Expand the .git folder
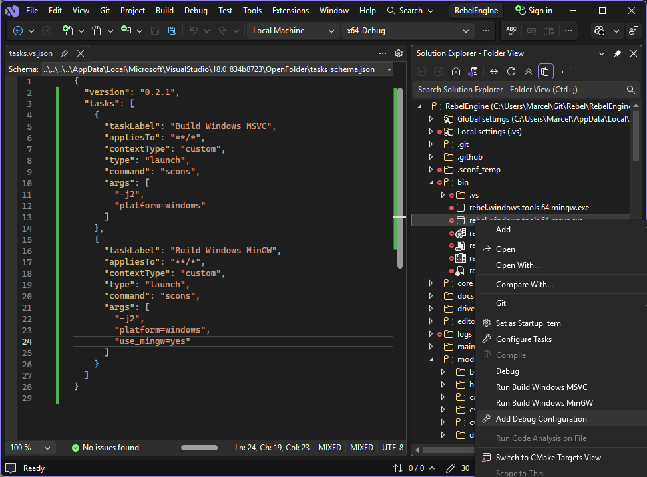Screen dimensions: 647x477 click(x=431, y=144)
